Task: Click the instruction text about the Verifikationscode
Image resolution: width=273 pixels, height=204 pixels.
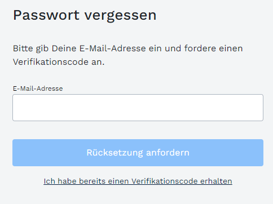Action: 128,55
